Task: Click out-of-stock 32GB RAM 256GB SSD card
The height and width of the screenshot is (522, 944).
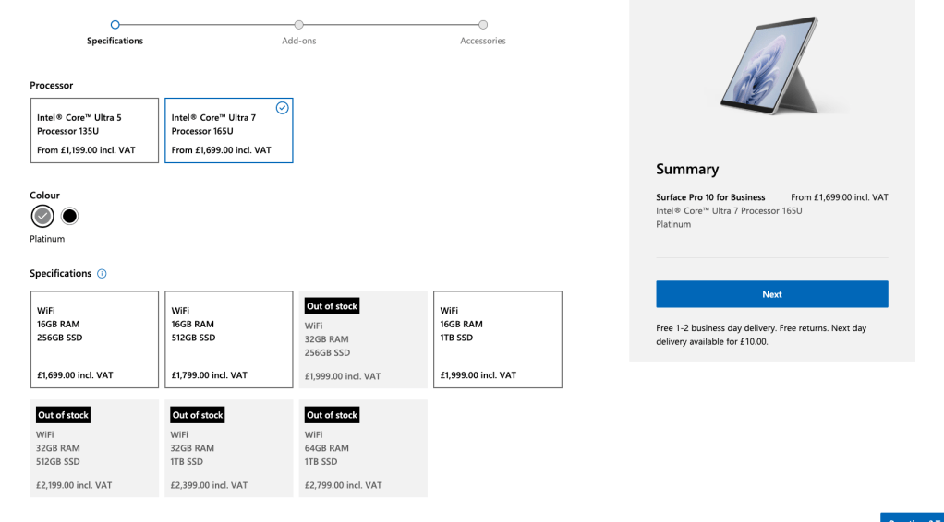Action: (363, 339)
